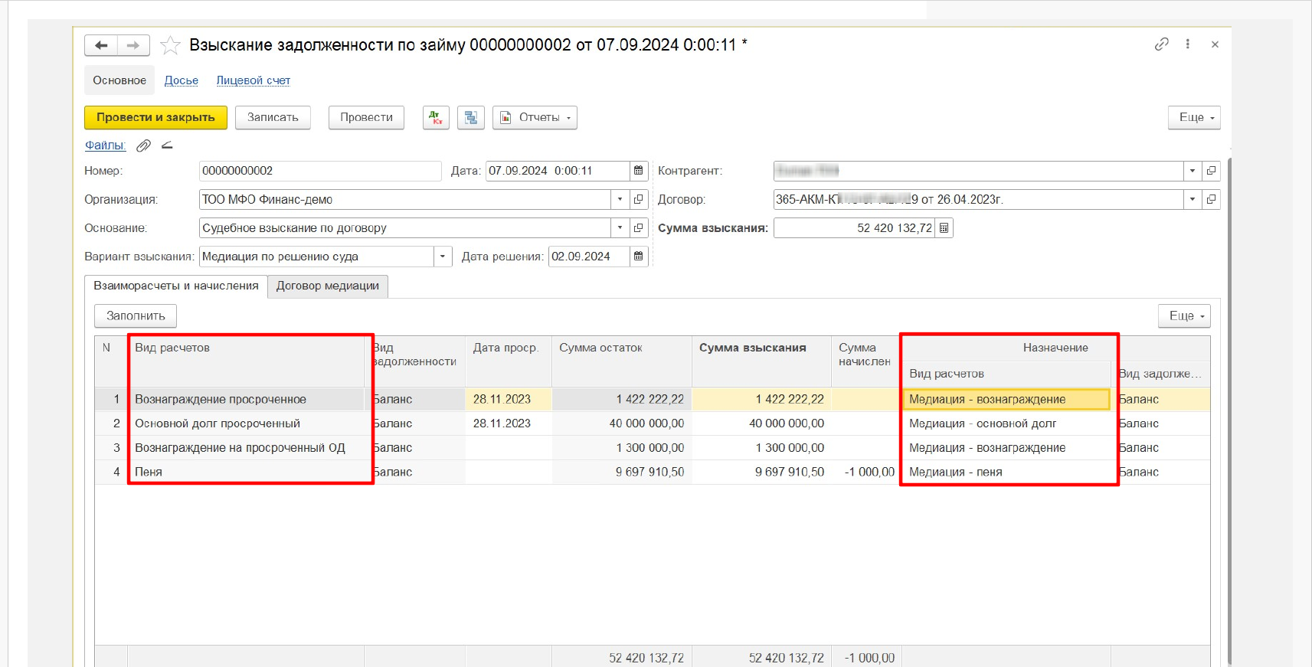Screen dimensions: 1312x667
Task: Click Сумма остаток column header
Action: 621,361
